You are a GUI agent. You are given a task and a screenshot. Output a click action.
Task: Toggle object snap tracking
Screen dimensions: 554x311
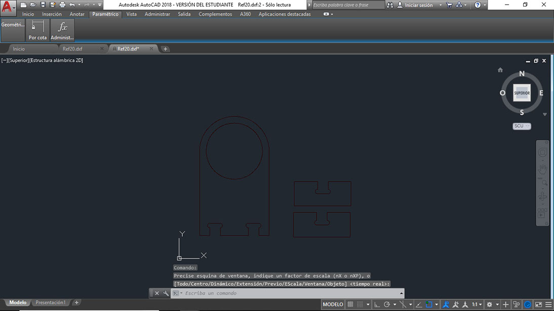click(x=419, y=304)
